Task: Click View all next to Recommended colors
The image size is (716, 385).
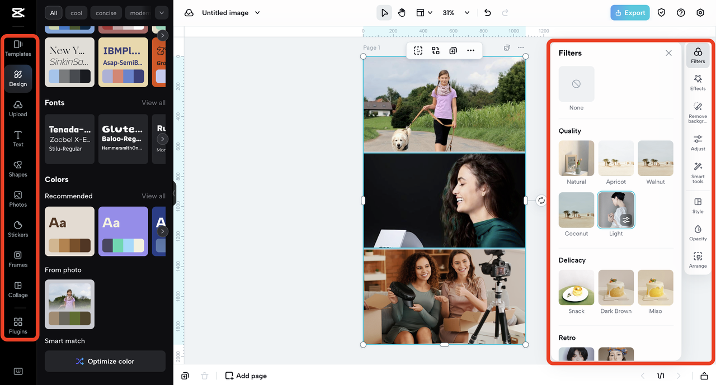Action: click(x=153, y=196)
